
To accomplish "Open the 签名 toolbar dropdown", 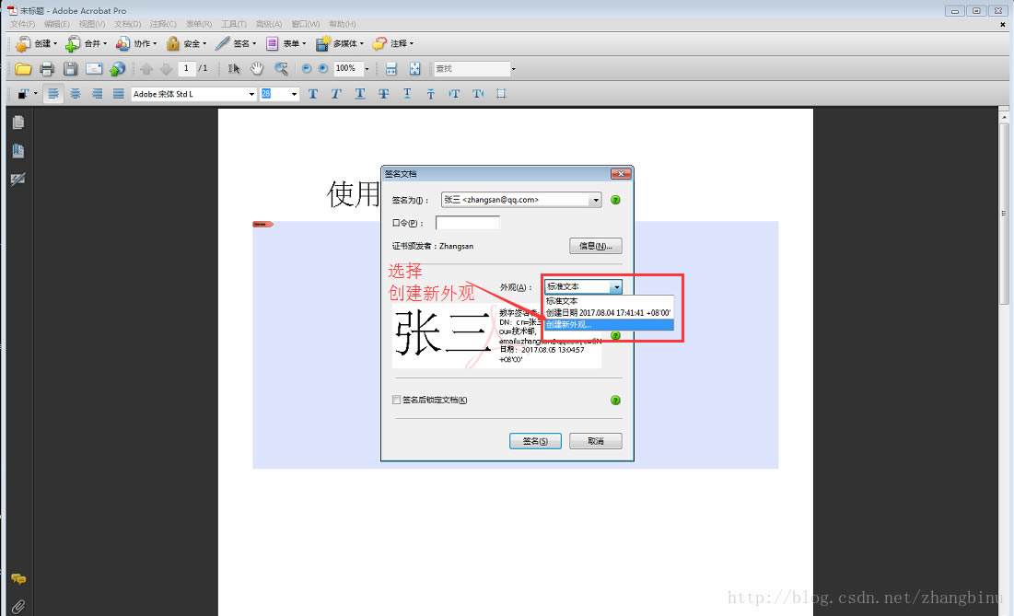I will pyautogui.click(x=236, y=43).
